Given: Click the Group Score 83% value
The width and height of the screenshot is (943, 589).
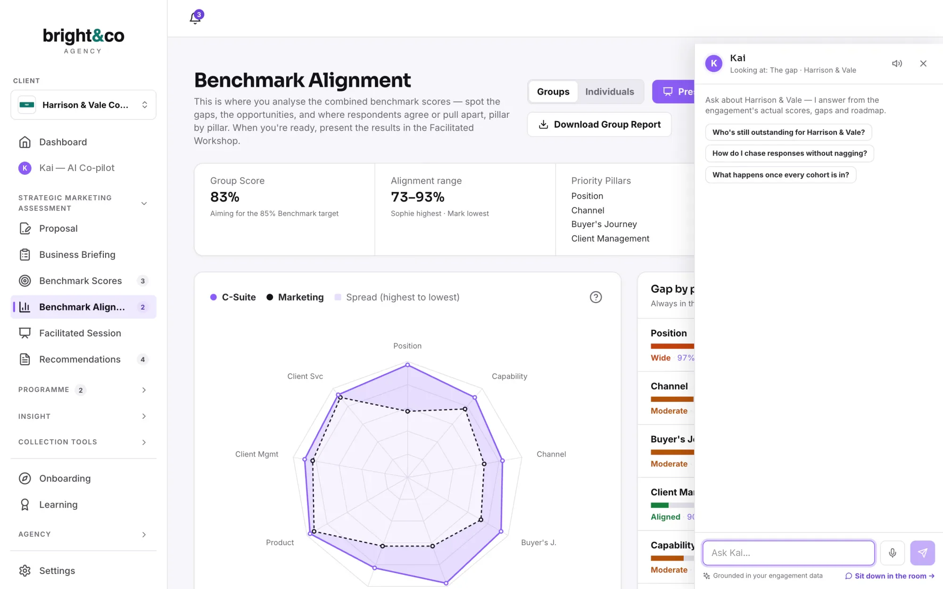Looking at the screenshot, I should pos(225,197).
